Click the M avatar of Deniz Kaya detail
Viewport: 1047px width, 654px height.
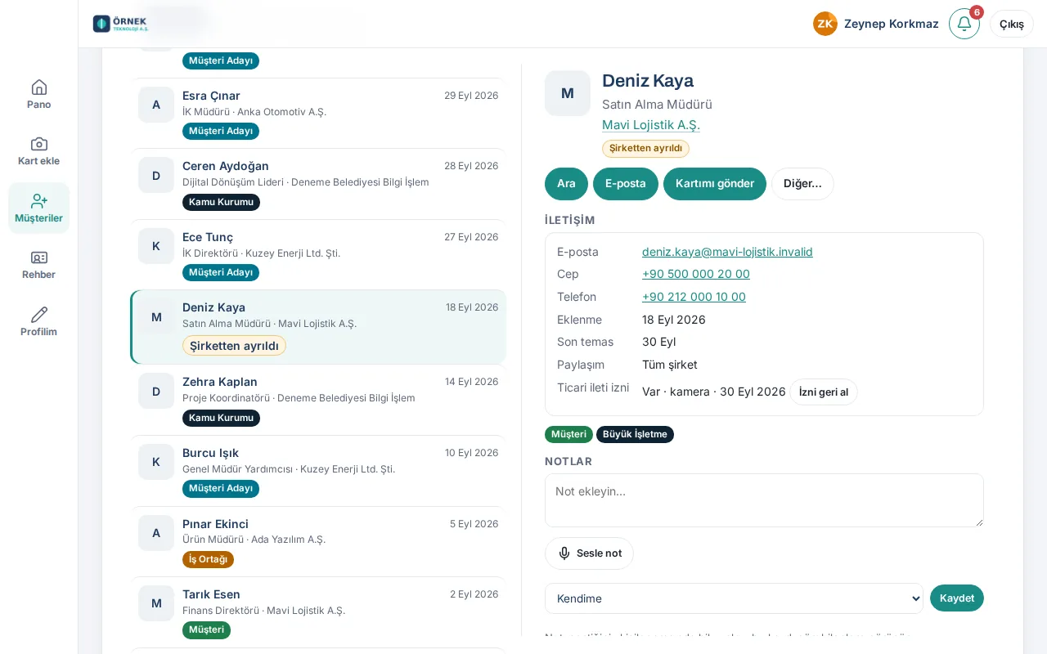click(568, 93)
